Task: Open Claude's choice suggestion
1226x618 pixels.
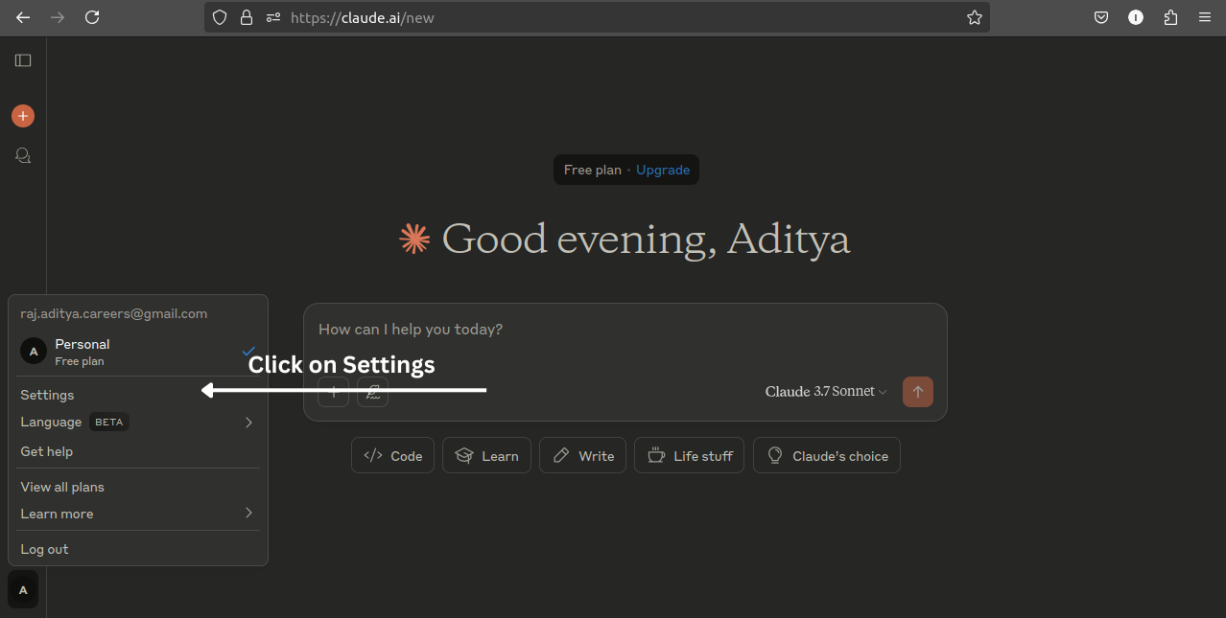Action: click(x=826, y=455)
